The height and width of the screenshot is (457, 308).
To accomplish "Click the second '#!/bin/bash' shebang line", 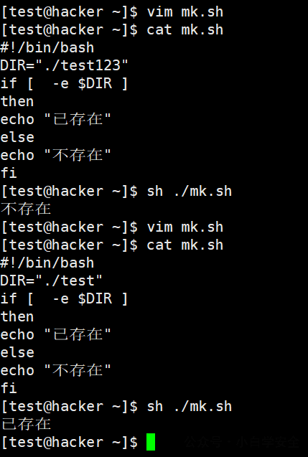I will coord(47,263).
